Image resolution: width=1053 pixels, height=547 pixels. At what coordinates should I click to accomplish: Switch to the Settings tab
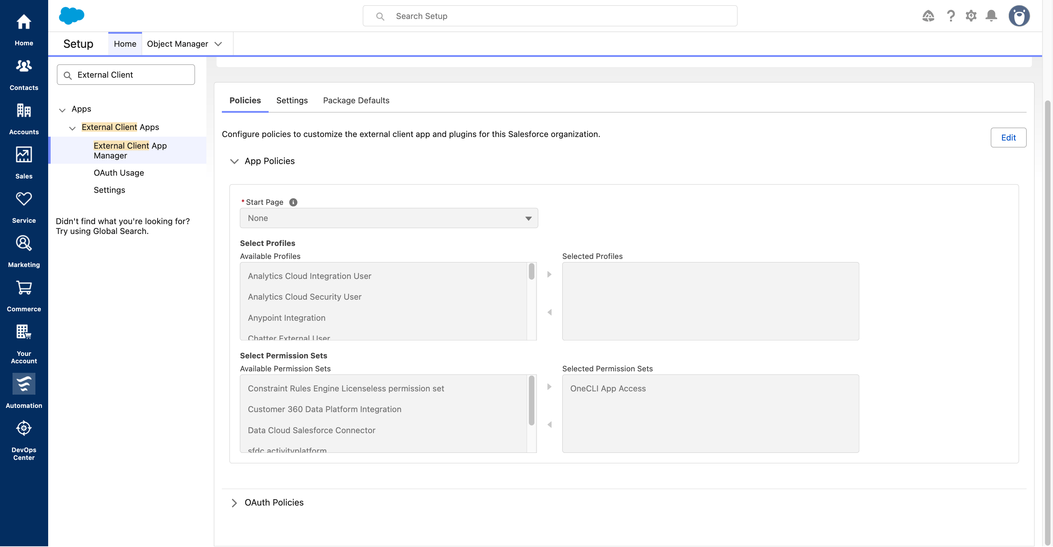coord(292,100)
